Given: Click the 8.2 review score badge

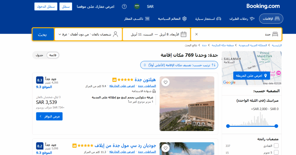Looking at the screenshot, I should pyautogui.click(x=40, y=146).
